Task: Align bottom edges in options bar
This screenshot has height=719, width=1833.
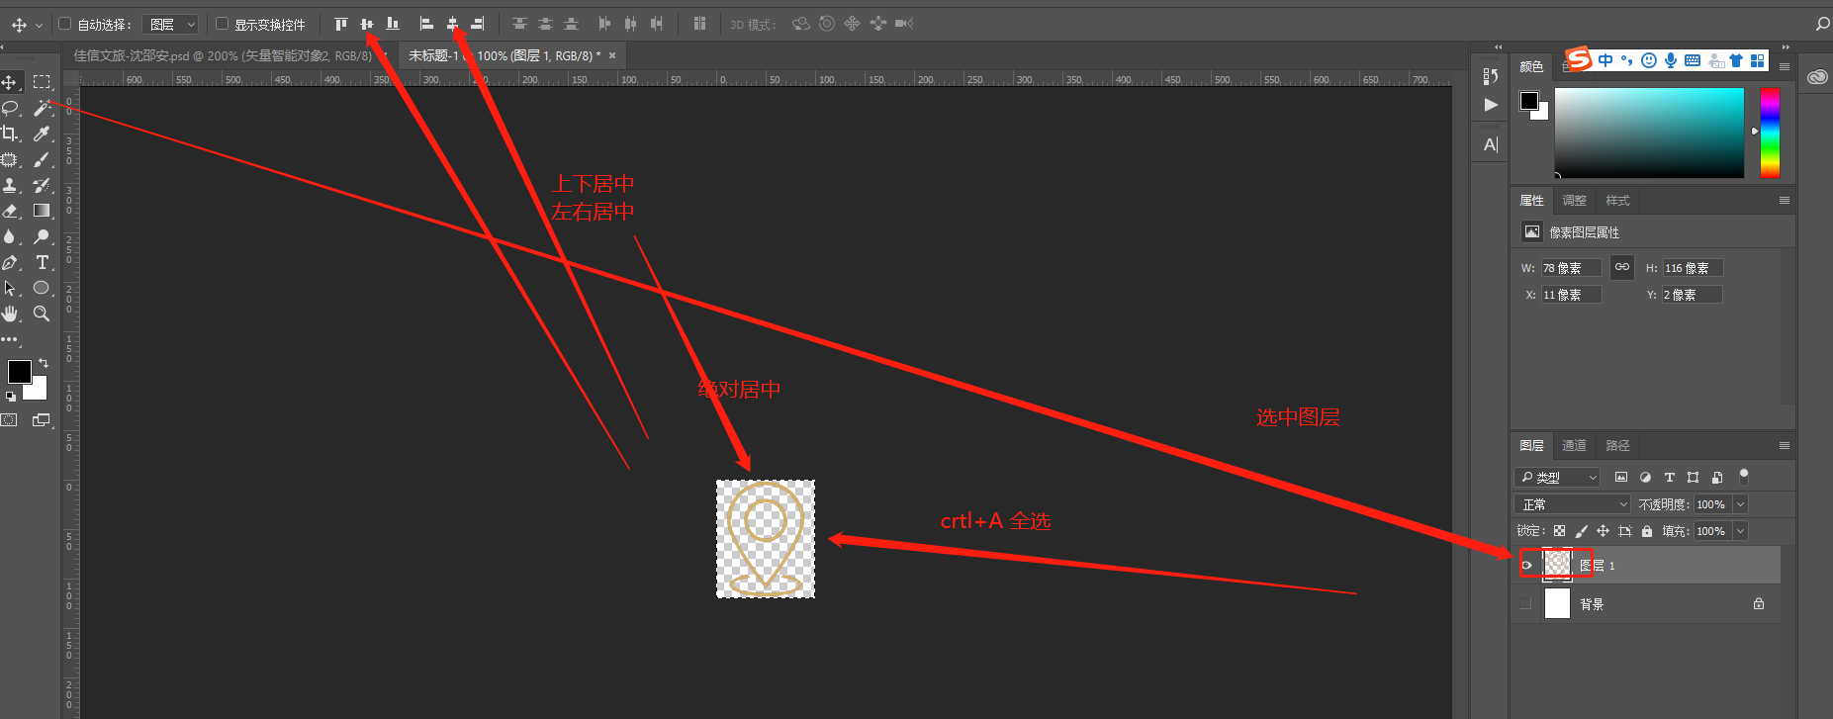Action: coord(393,24)
